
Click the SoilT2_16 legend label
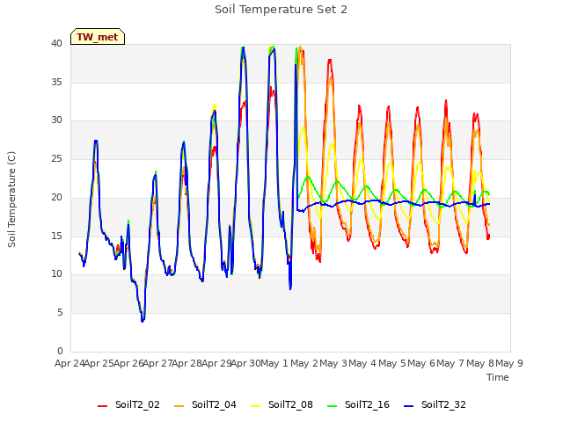pos(367,404)
